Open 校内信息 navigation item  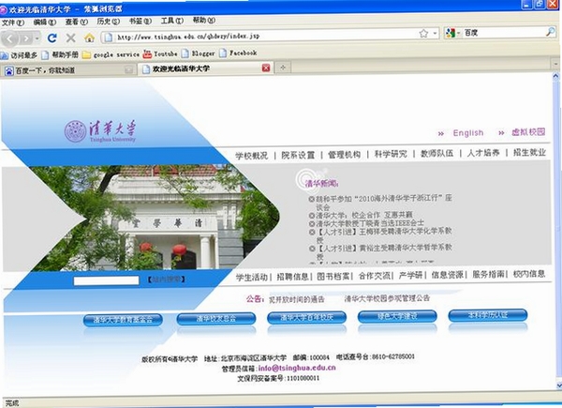(x=529, y=275)
